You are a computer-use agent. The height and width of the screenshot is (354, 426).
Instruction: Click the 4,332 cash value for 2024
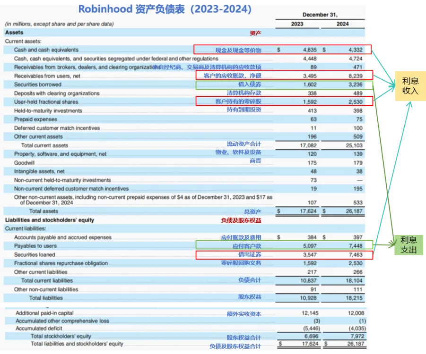(x=356, y=50)
